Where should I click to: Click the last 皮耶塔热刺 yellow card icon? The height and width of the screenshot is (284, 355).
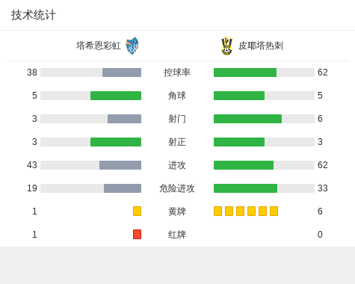(x=274, y=211)
